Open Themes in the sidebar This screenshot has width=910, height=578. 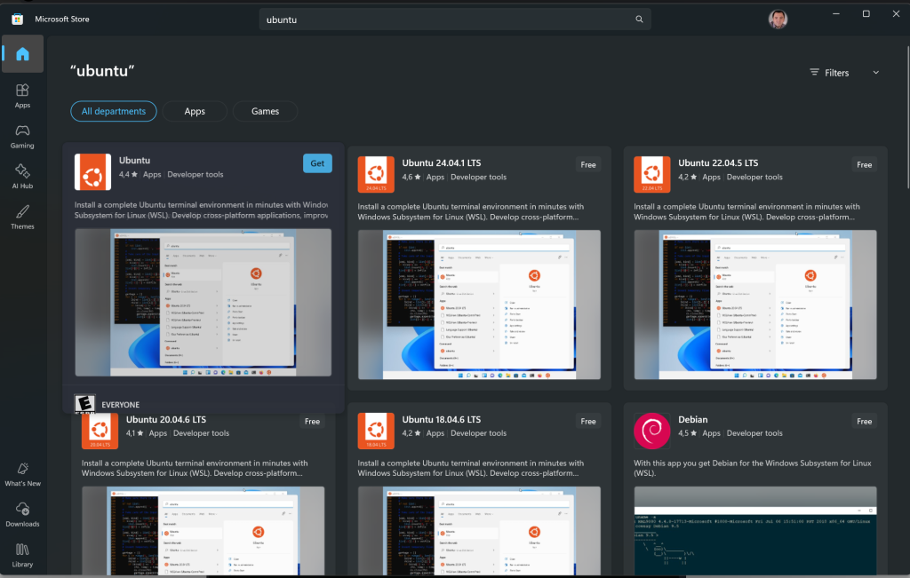point(22,217)
